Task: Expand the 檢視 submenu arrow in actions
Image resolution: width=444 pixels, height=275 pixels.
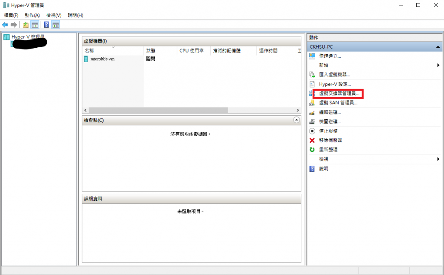Action: (x=438, y=159)
